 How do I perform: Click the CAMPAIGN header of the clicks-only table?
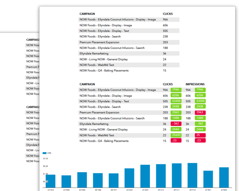[x=87, y=14]
